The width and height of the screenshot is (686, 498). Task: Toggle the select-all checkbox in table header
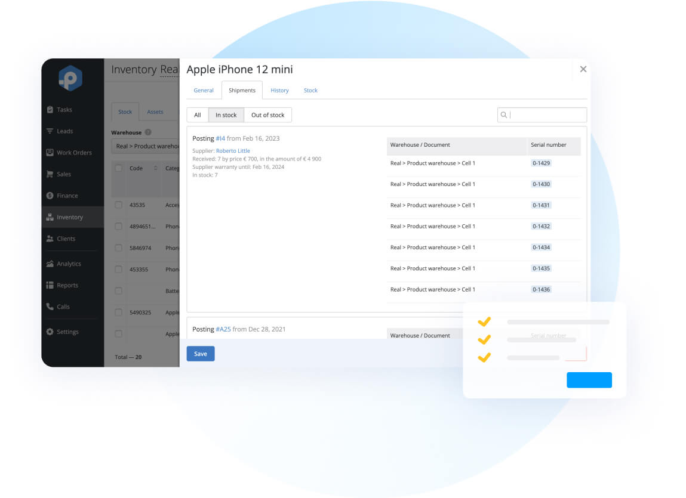coord(118,168)
